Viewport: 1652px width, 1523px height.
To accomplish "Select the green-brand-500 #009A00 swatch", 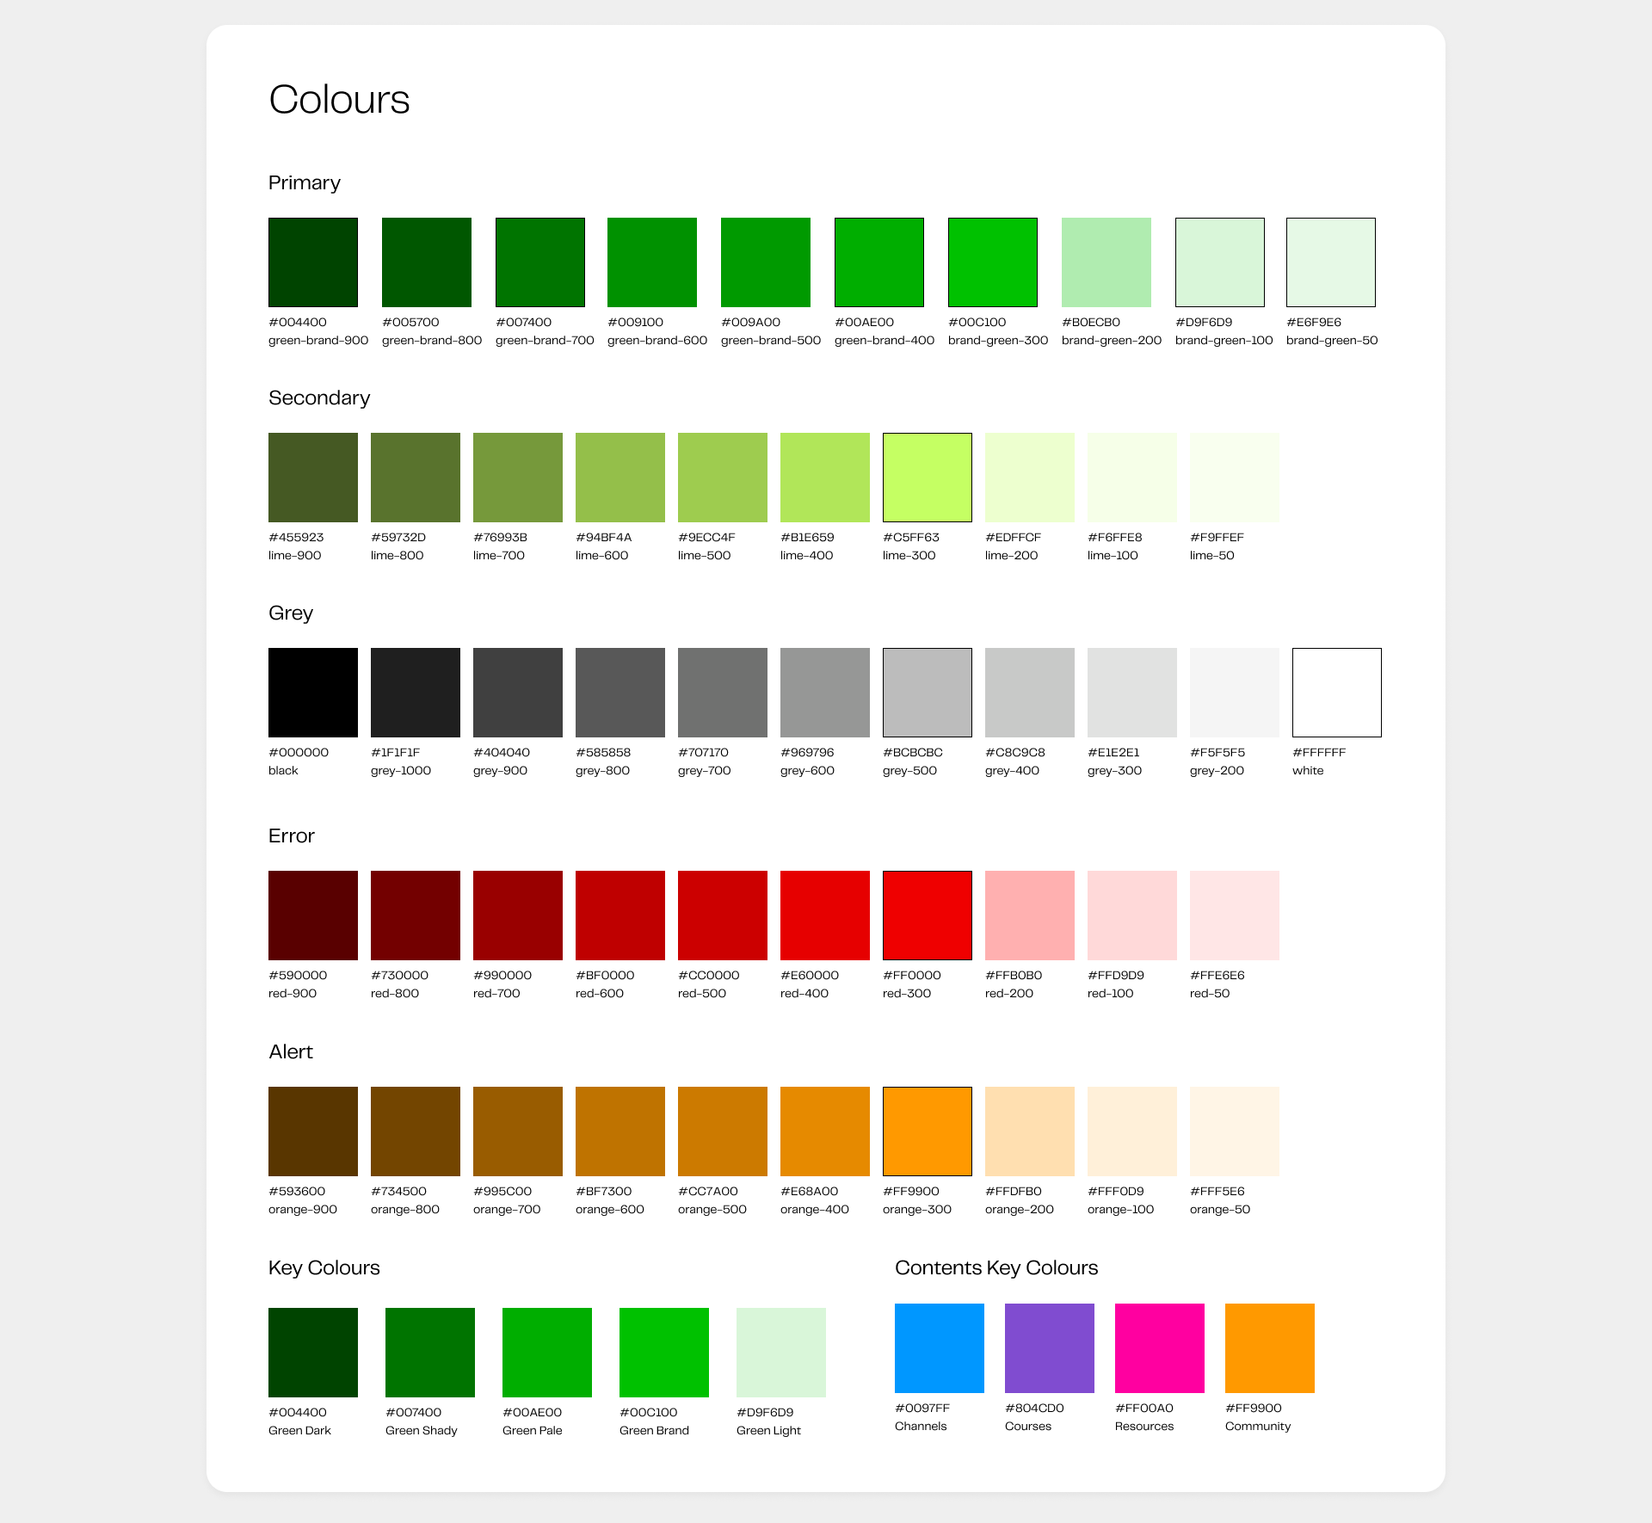I will (x=766, y=262).
